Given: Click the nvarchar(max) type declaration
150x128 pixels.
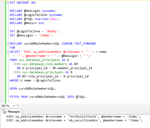Looking at the screenshot, I should tap(46, 19).
